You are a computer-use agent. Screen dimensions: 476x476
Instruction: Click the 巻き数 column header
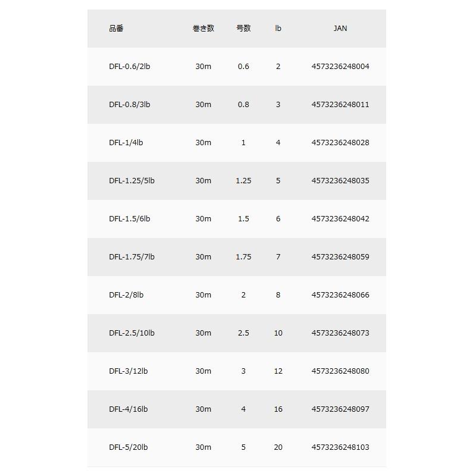[x=203, y=29]
